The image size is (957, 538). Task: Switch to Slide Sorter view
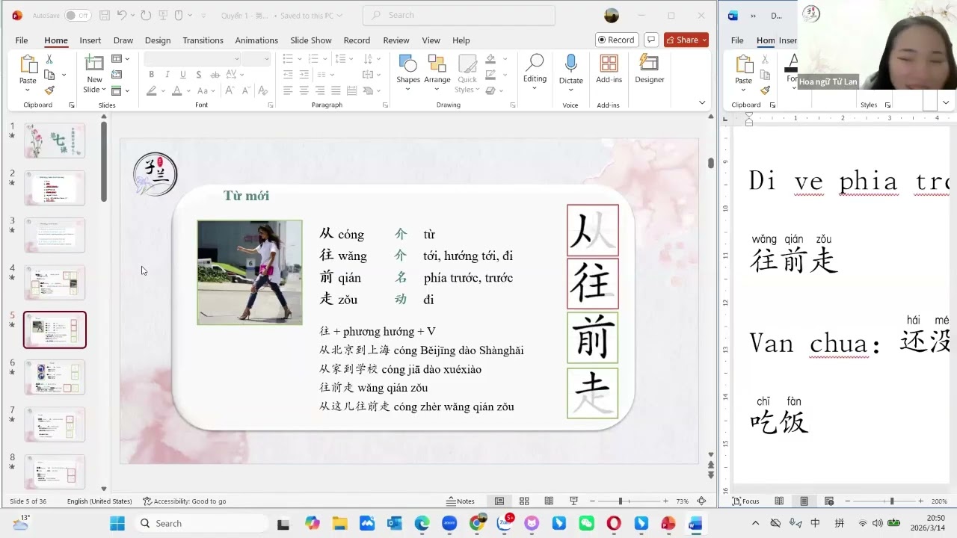(524, 501)
